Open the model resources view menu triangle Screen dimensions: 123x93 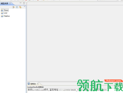24,6
